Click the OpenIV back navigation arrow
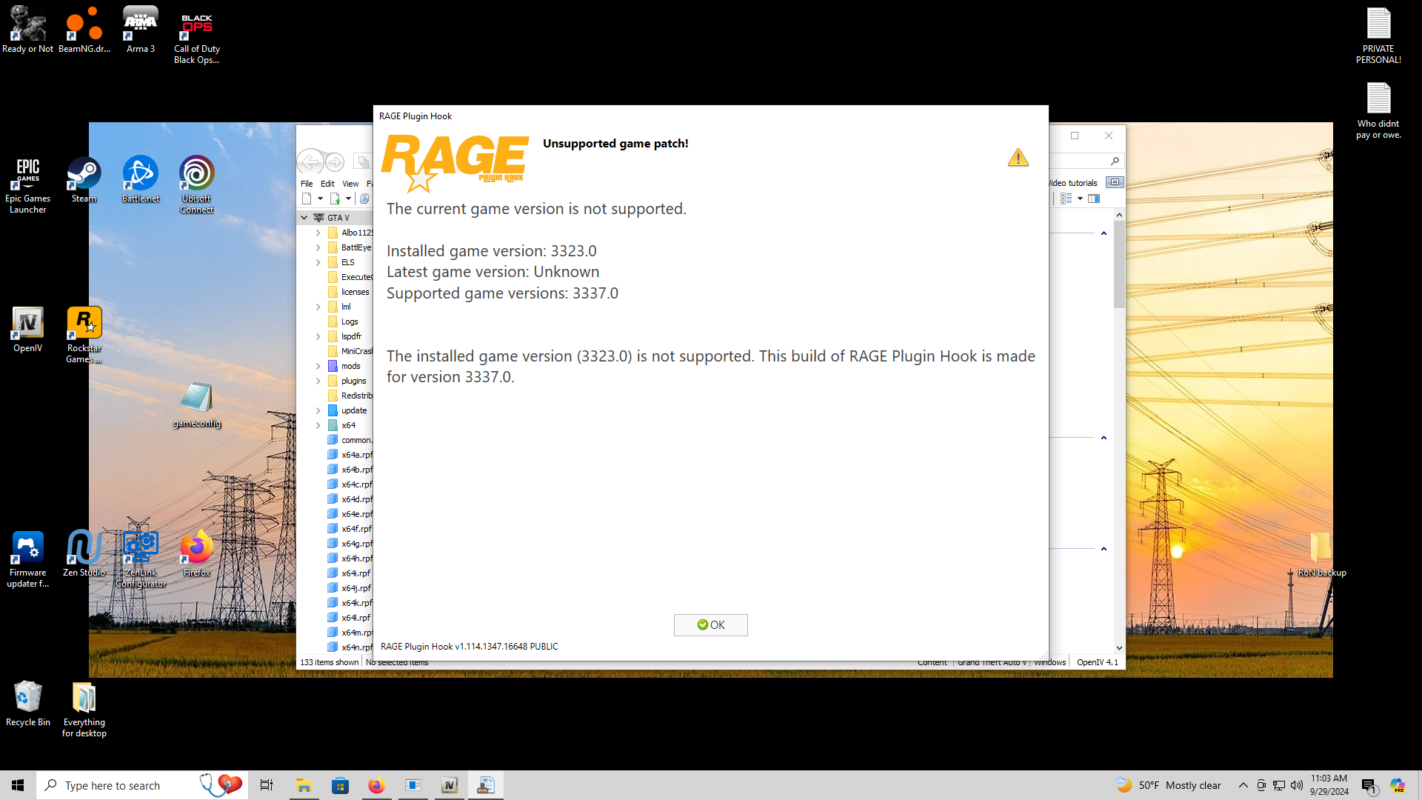 (310, 161)
